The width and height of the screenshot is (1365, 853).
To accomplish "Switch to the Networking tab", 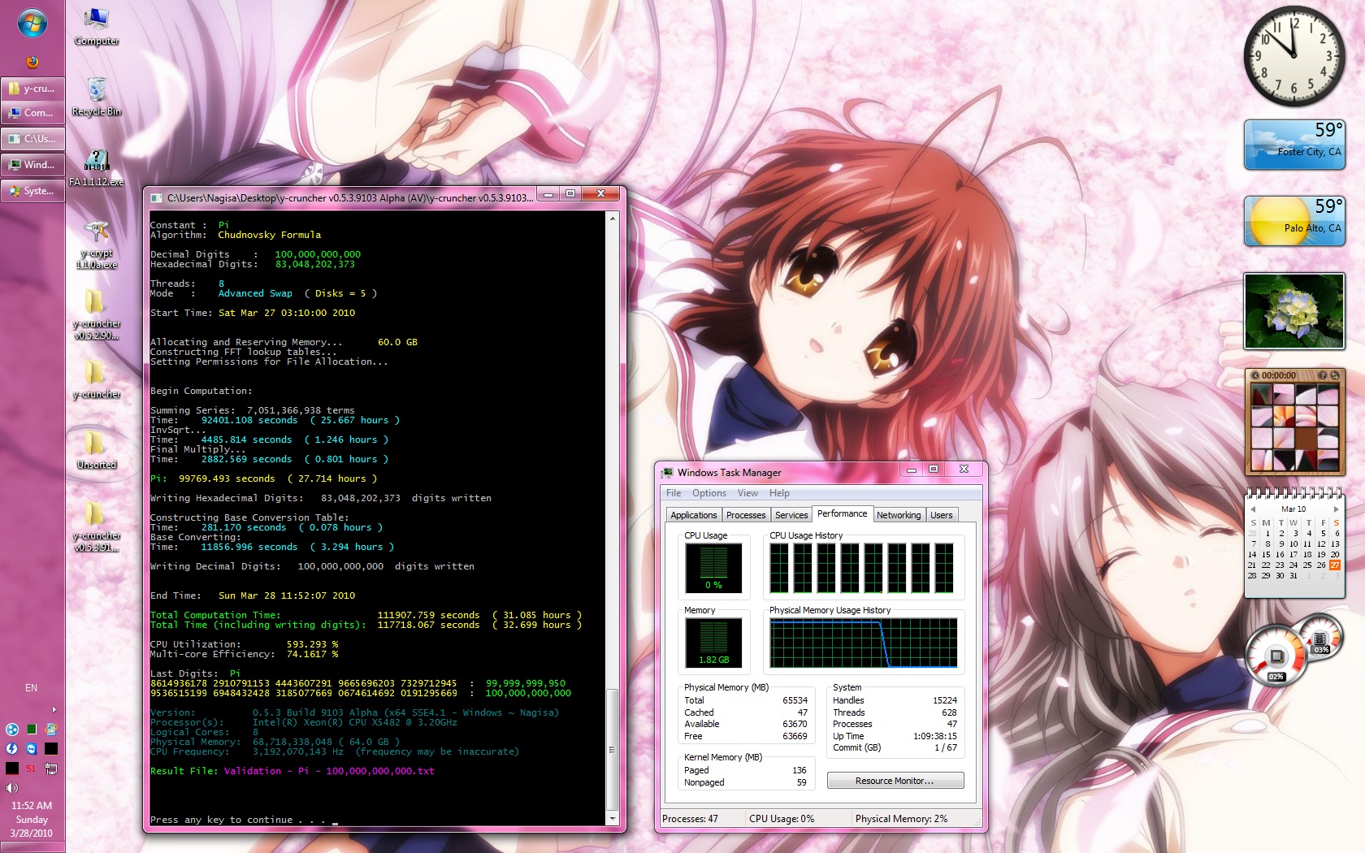I will point(898,515).
